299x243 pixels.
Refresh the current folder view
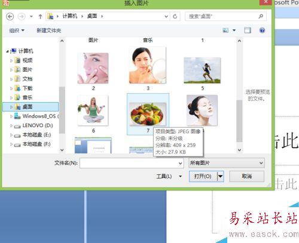click(175, 17)
